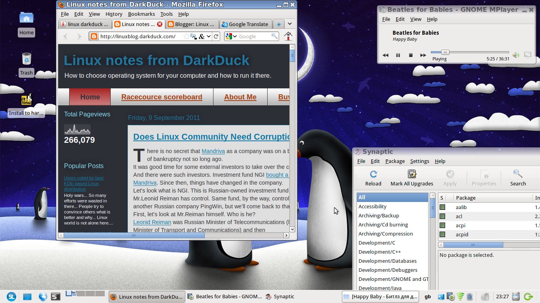Bookmark the page with the star icon

coord(187,36)
